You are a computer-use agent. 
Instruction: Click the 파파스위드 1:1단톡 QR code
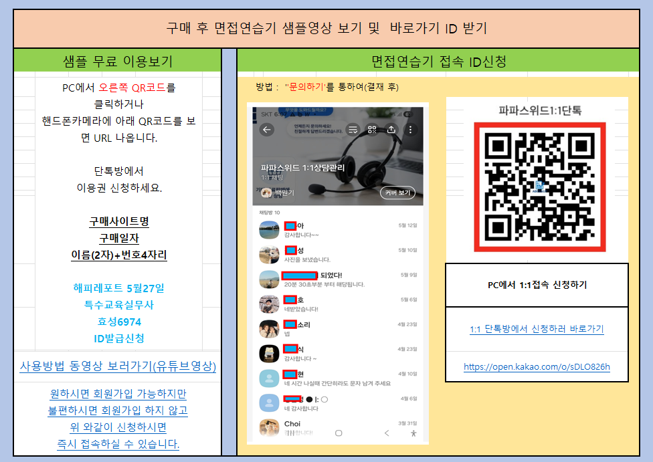540,187
